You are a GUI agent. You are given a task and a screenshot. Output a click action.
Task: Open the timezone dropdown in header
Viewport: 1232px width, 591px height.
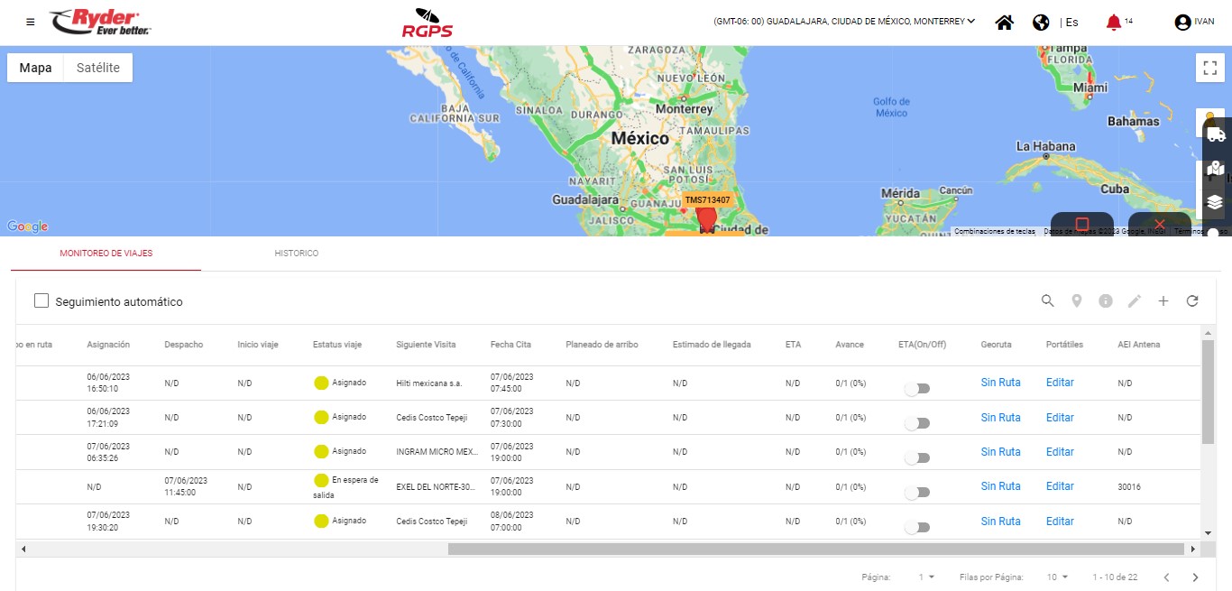point(844,22)
